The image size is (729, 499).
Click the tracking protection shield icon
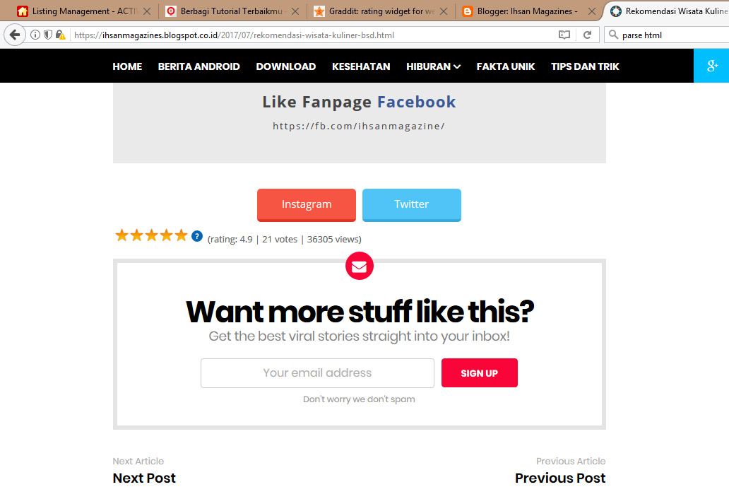48,35
